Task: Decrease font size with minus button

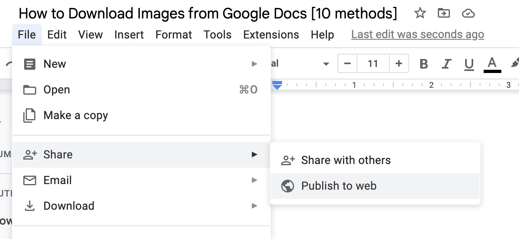Action: coord(348,64)
